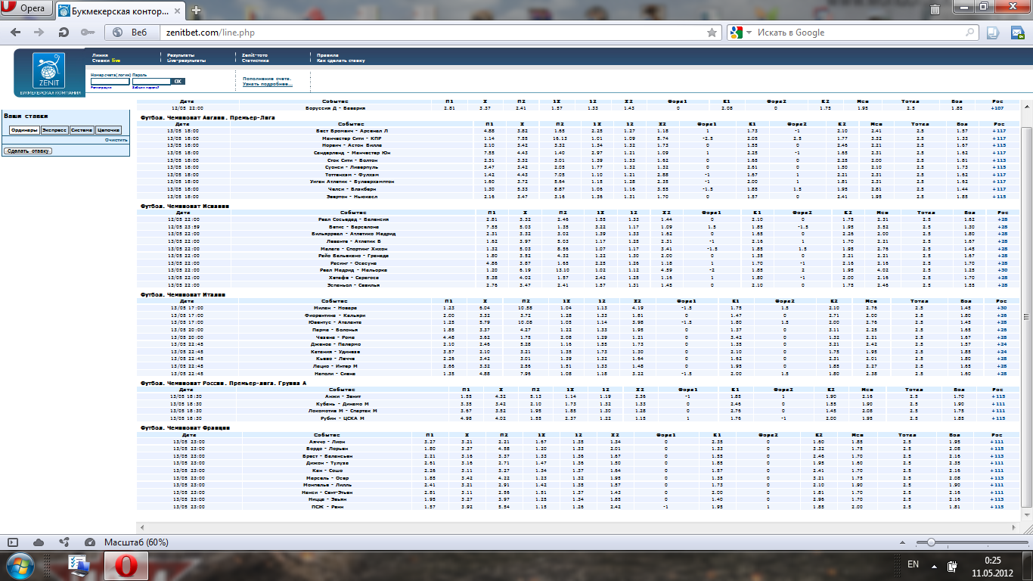Open the Линия menu link

click(100, 55)
